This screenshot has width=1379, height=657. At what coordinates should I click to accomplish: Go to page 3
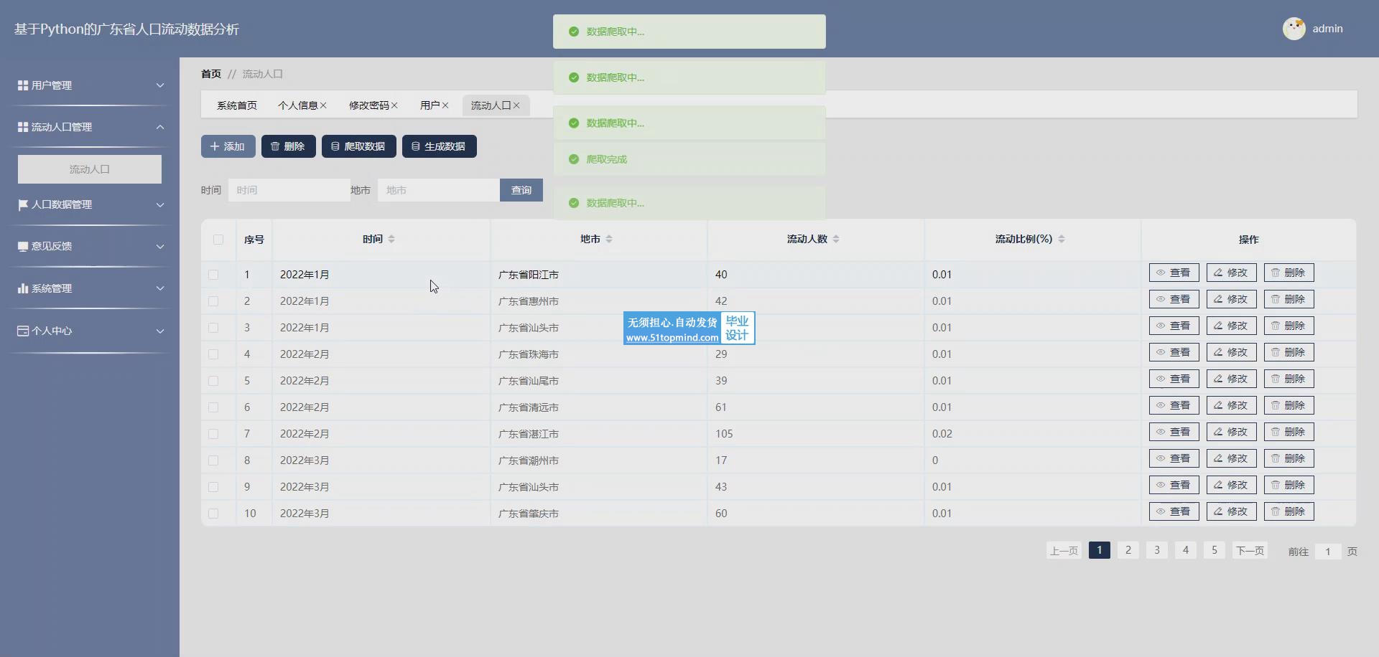click(x=1157, y=550)
